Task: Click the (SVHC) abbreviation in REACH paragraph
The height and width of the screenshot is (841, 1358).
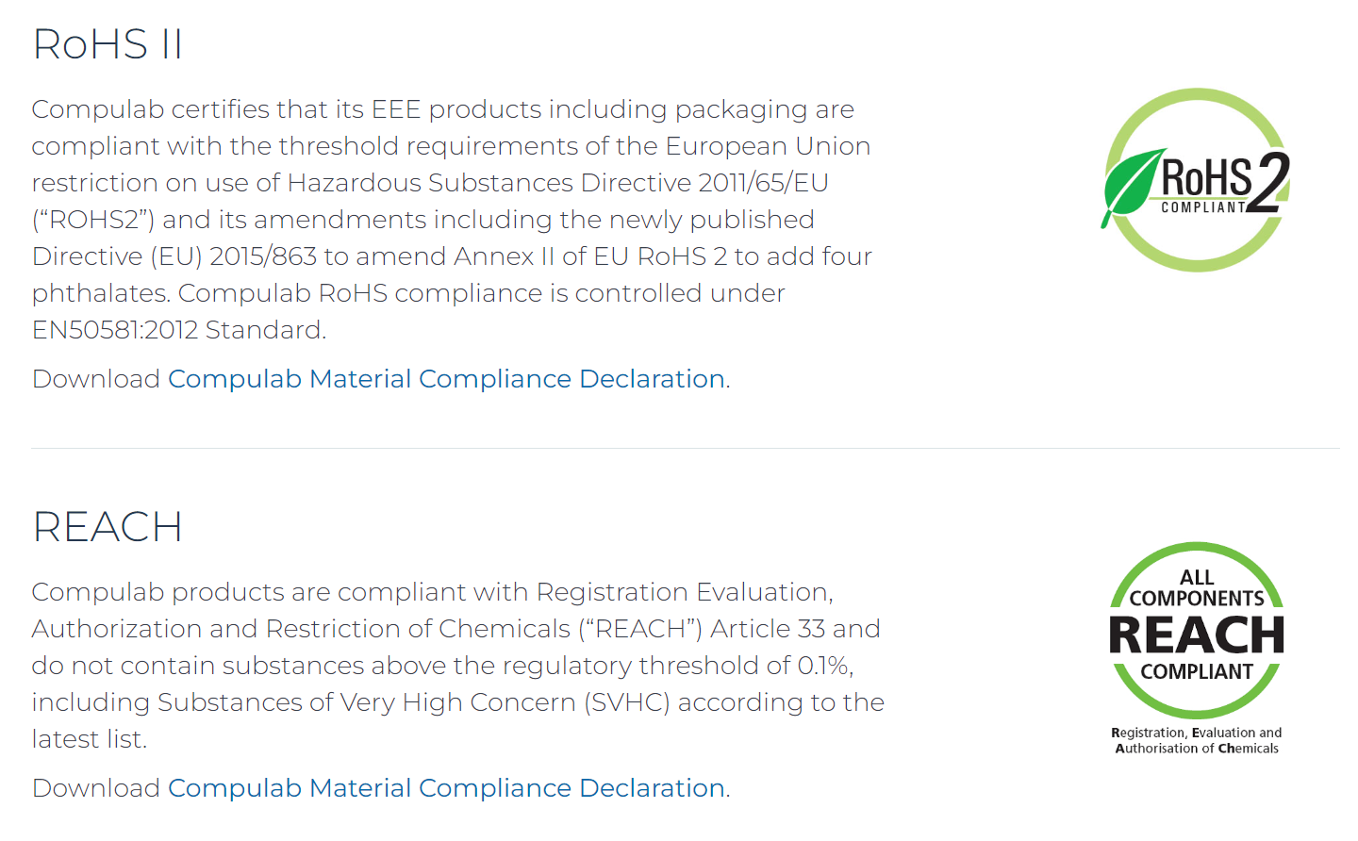Action: pos(626,702)
